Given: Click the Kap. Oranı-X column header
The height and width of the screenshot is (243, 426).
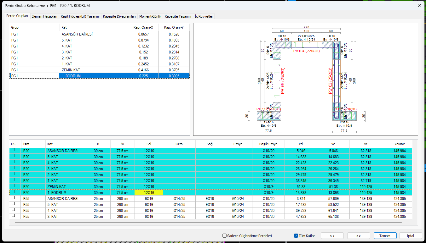Looking at the screenshot, I should 143,27.
